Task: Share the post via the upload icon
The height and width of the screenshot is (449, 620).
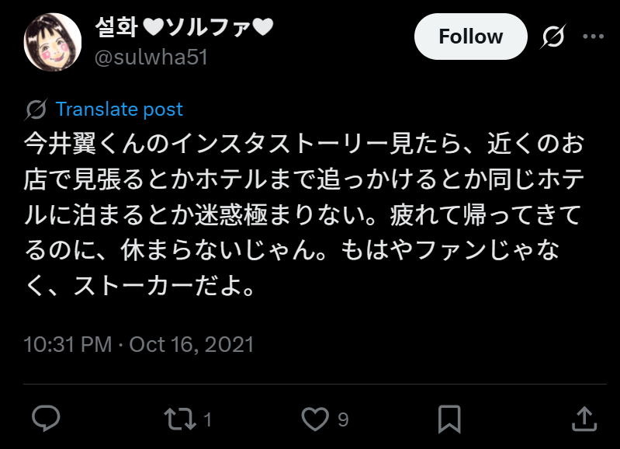Action: click(583, 419)
